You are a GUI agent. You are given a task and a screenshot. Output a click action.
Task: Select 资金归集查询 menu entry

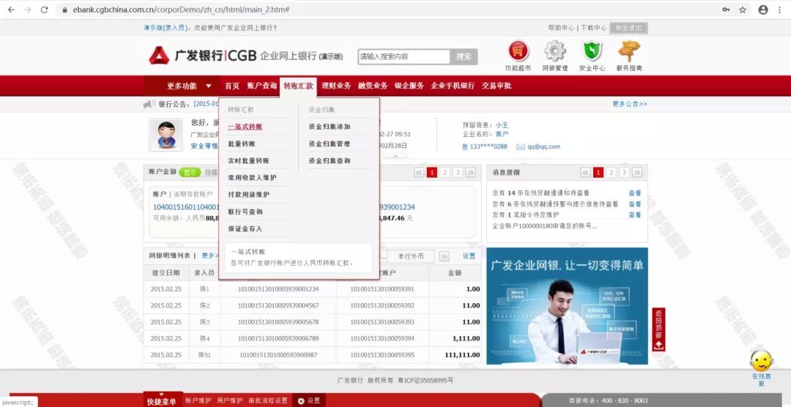[x=330, y=161]
